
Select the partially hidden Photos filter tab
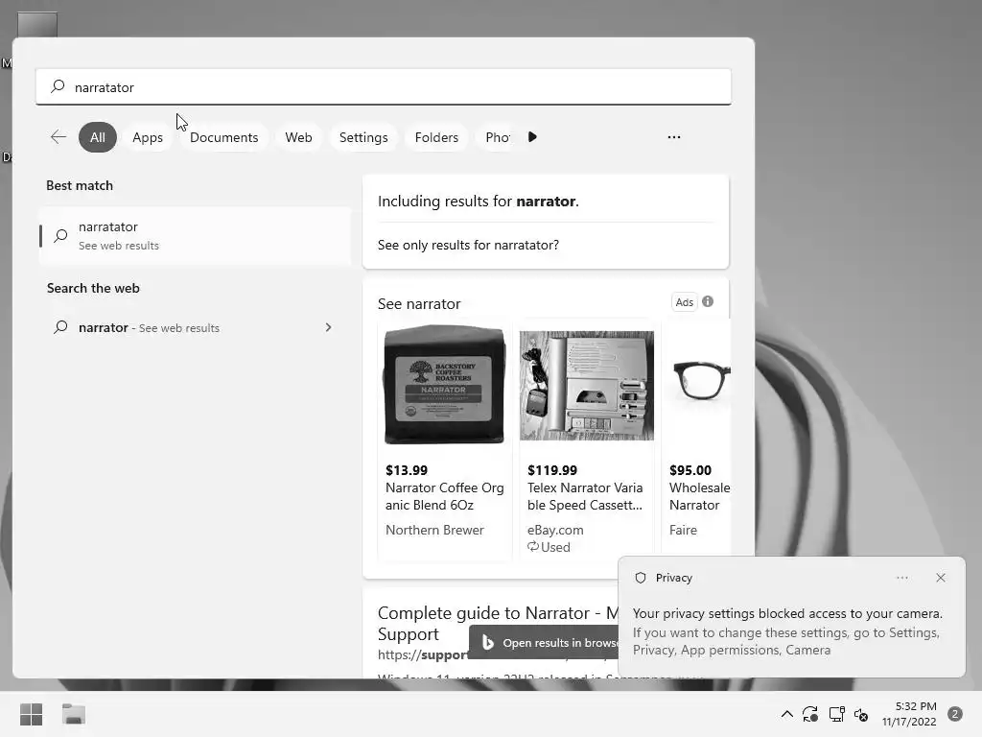pos(498,137)
